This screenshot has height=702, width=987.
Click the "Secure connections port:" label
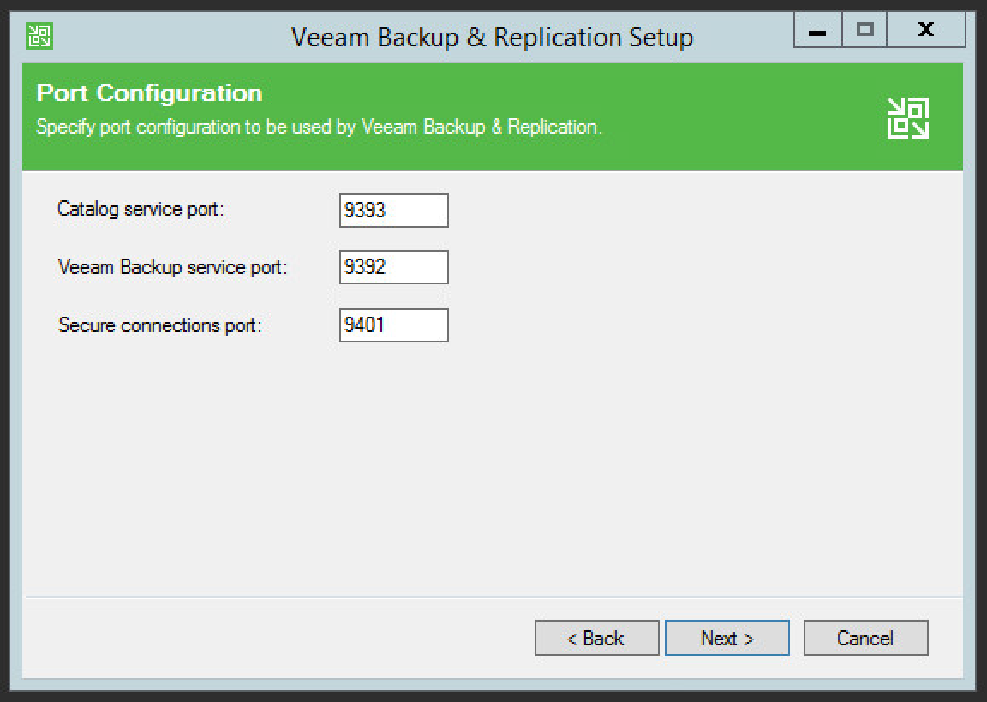coord(159,325)
